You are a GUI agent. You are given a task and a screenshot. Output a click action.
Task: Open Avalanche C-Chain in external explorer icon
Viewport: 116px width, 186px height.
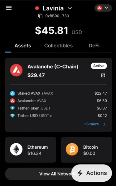pos(103,75)
